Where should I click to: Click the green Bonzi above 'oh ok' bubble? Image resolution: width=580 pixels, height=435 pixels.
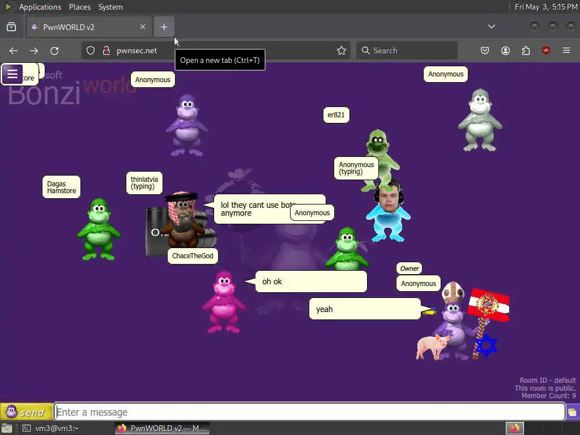coord(347,249)
